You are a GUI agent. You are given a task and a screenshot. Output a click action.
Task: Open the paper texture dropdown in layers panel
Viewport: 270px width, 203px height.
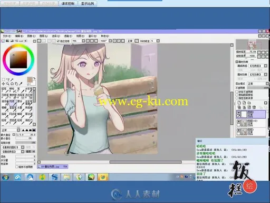click(x=266, y=66)
